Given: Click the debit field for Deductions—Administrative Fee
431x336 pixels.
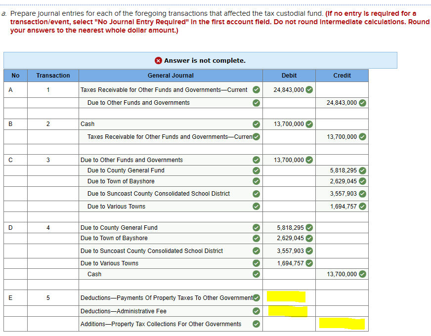Looking at the screenshot, I should tap(289, 311).
